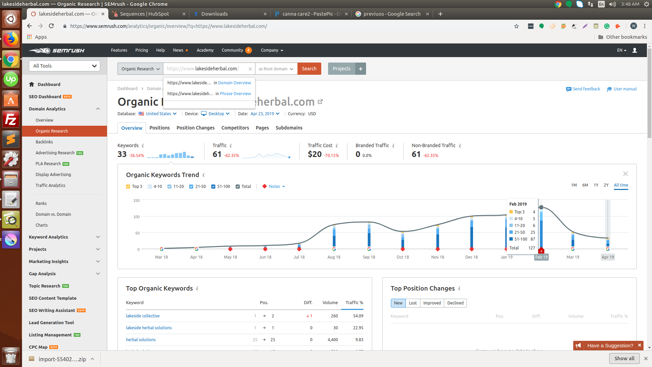Open Upwork app from the dock

point(11,79)
